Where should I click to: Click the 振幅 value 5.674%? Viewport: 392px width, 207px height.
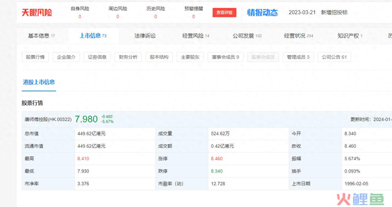click(352, 159)
